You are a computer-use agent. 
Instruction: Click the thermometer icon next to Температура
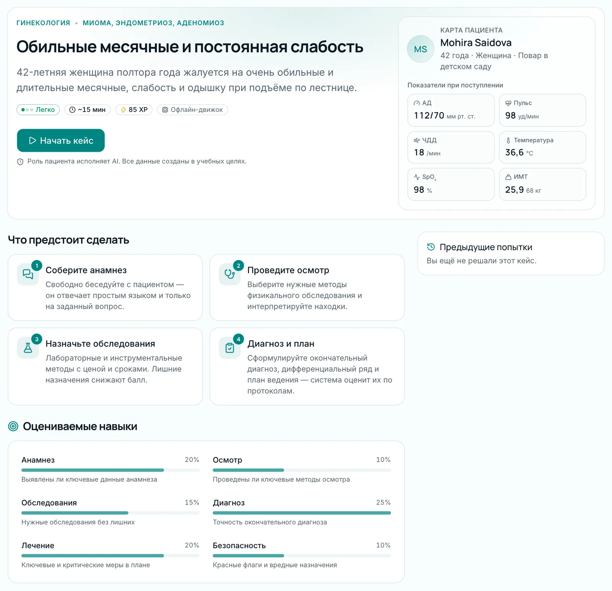[x=508, y=140]
